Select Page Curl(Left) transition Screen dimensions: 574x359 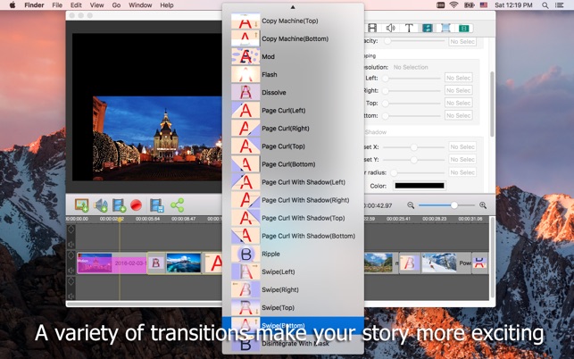[293, 111]
